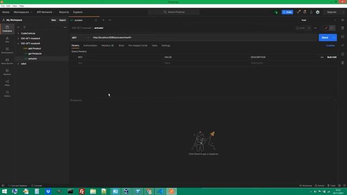Open the APIs sidebar panel
Viewport: 347px width, 195px height.
7,40
